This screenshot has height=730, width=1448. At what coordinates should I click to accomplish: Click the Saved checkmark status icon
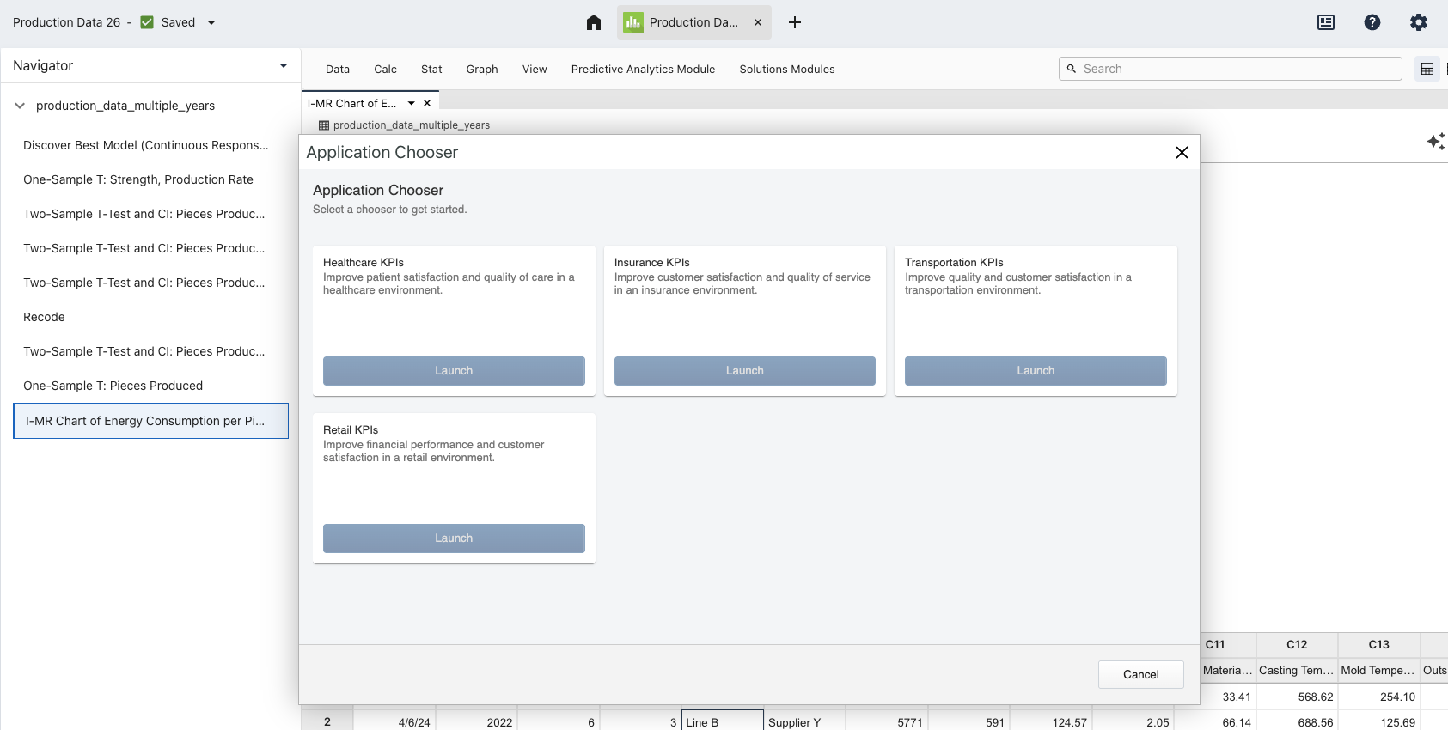coord(147,22)
